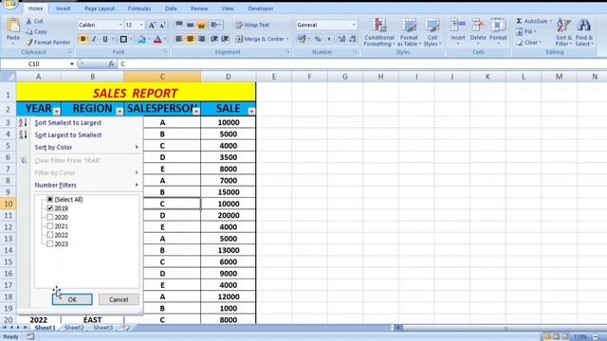The height and width of the screenshot is (341, 607).
Task: Toggle Underline formatting
Action: point(105,39)
